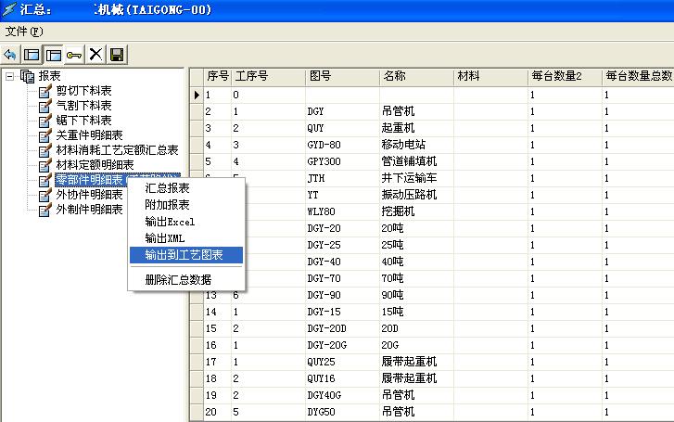The image size is (674, 422).
Task: Select 输出到工艺图表 context menu entry
Action: (183, 255)
